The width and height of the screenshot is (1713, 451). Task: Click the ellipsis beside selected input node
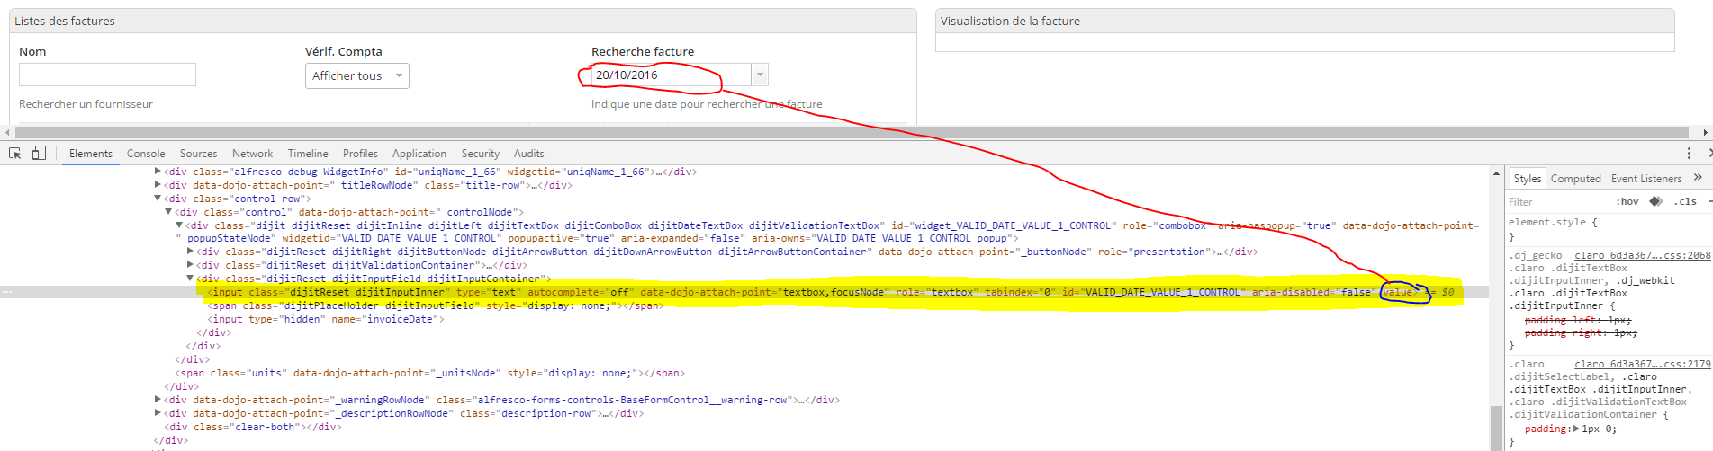coord(7,292)
